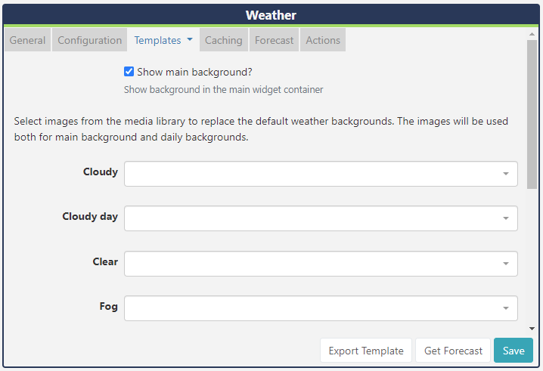
Task: Open the Clear background dropdown
Action: pyautogui.click(x=321, y=264)
